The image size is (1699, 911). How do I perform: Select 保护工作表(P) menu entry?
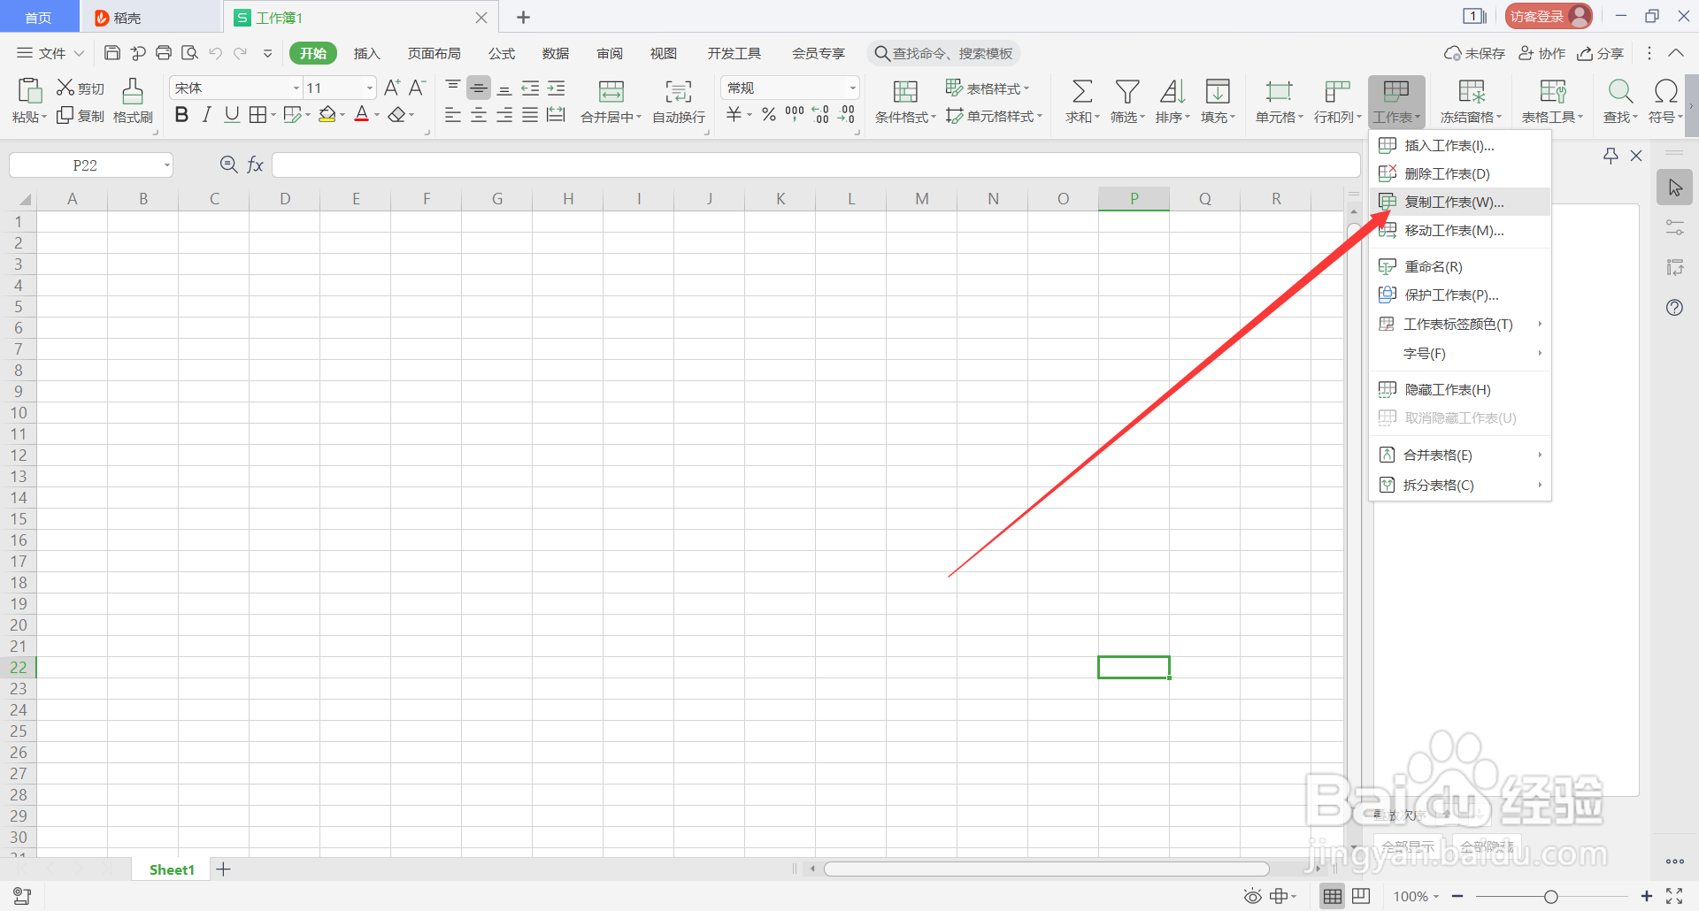pyautogui.click(x=1460, y=295)
